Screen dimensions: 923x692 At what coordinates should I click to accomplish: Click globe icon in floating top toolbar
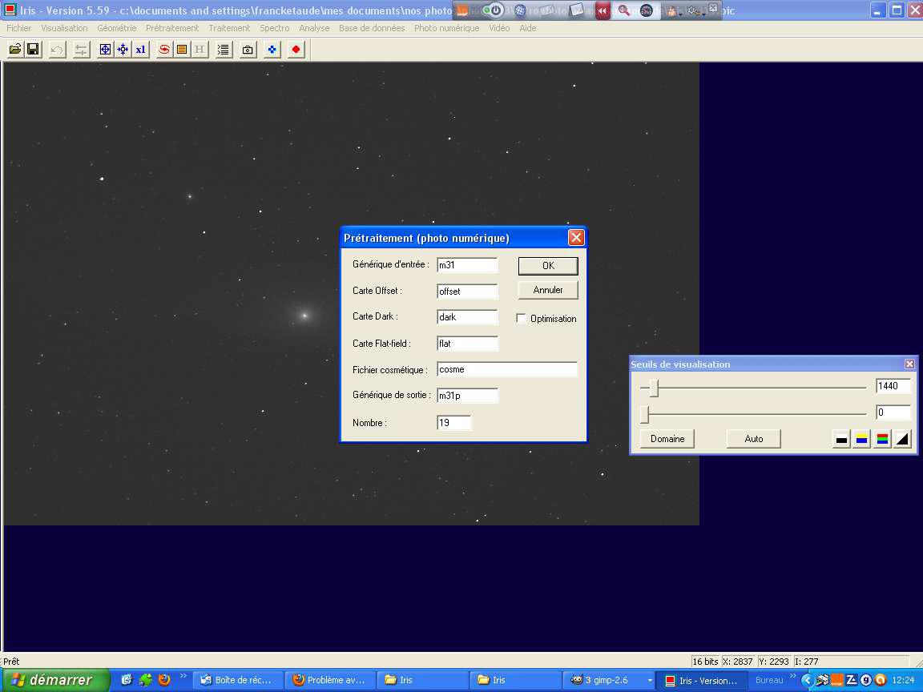tap(520, 10)
